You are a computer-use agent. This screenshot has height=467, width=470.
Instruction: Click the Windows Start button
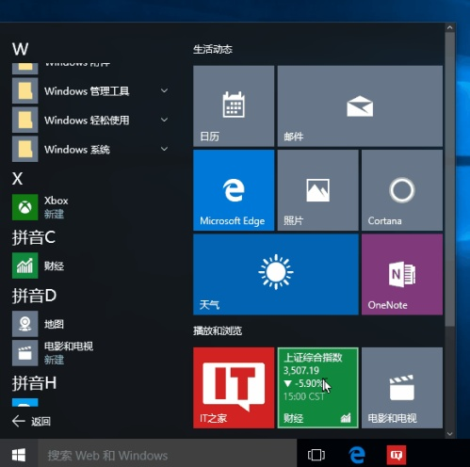(19, 455)
